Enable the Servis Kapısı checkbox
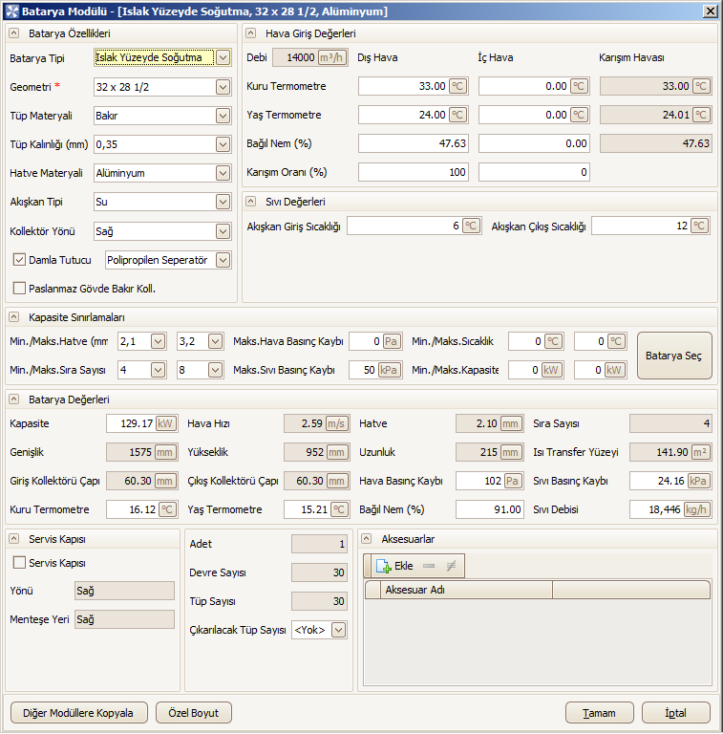 [19, 563]
